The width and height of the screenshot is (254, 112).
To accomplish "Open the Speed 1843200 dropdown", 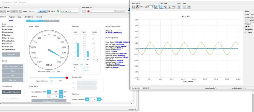I will 32,11.
